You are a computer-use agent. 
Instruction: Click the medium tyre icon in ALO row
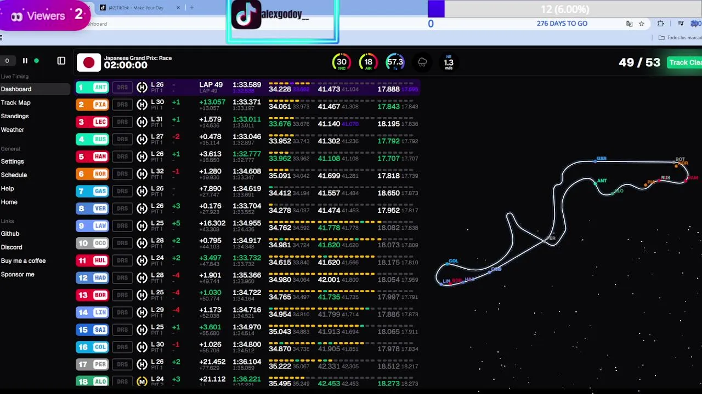point(142,381)
